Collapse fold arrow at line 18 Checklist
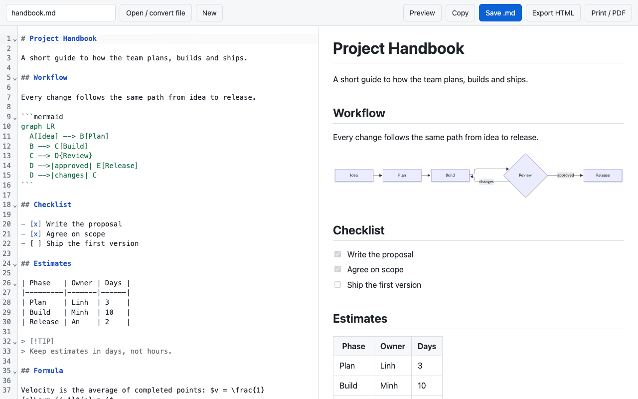This screenshot has width=638, height=399. point(15,205)
